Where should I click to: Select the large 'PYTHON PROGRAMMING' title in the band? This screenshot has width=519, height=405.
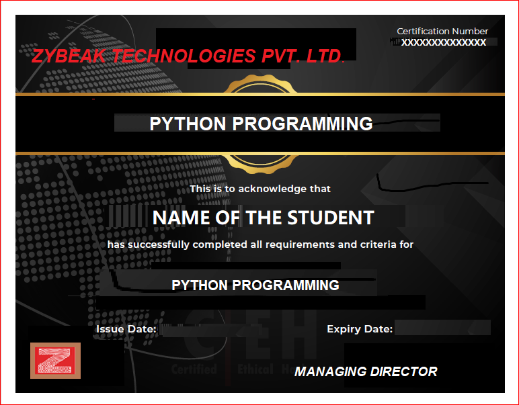(261, 124)
